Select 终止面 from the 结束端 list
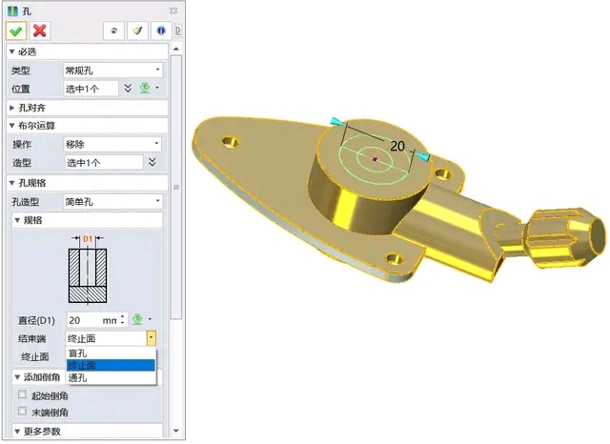Image resolution: width=610 pixels, height=444 pixels. pyautogui.click(x=111, y=366)
